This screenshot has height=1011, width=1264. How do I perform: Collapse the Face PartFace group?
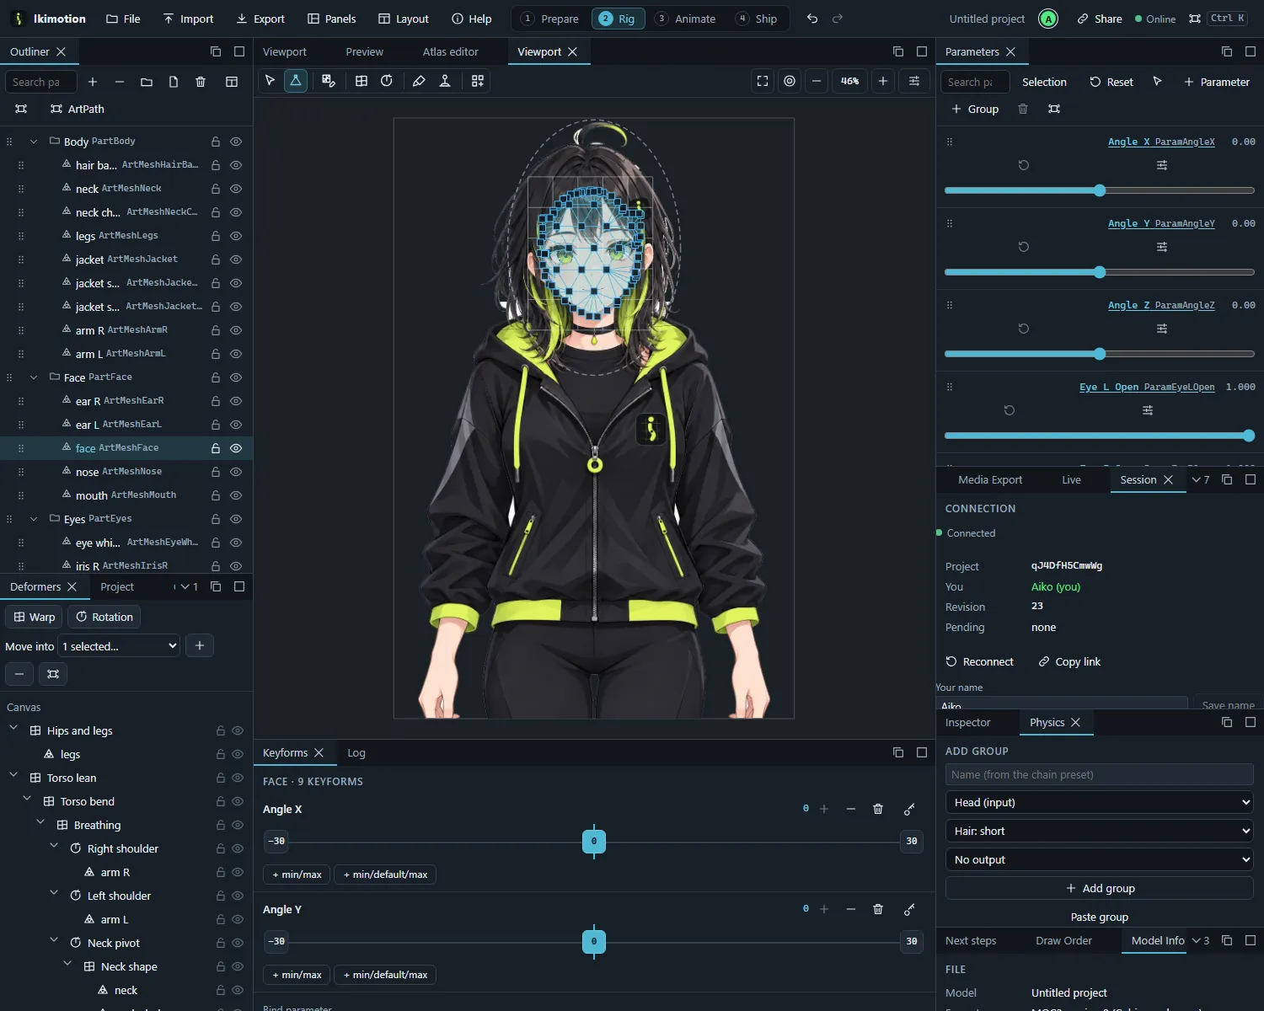pyautogui.click(x=34, y=377)
